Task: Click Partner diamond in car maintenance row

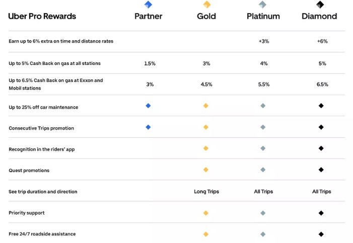Action: pos(148,106)
